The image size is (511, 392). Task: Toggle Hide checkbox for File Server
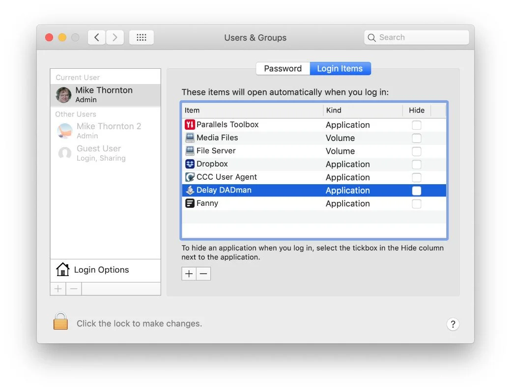point(417,151)
